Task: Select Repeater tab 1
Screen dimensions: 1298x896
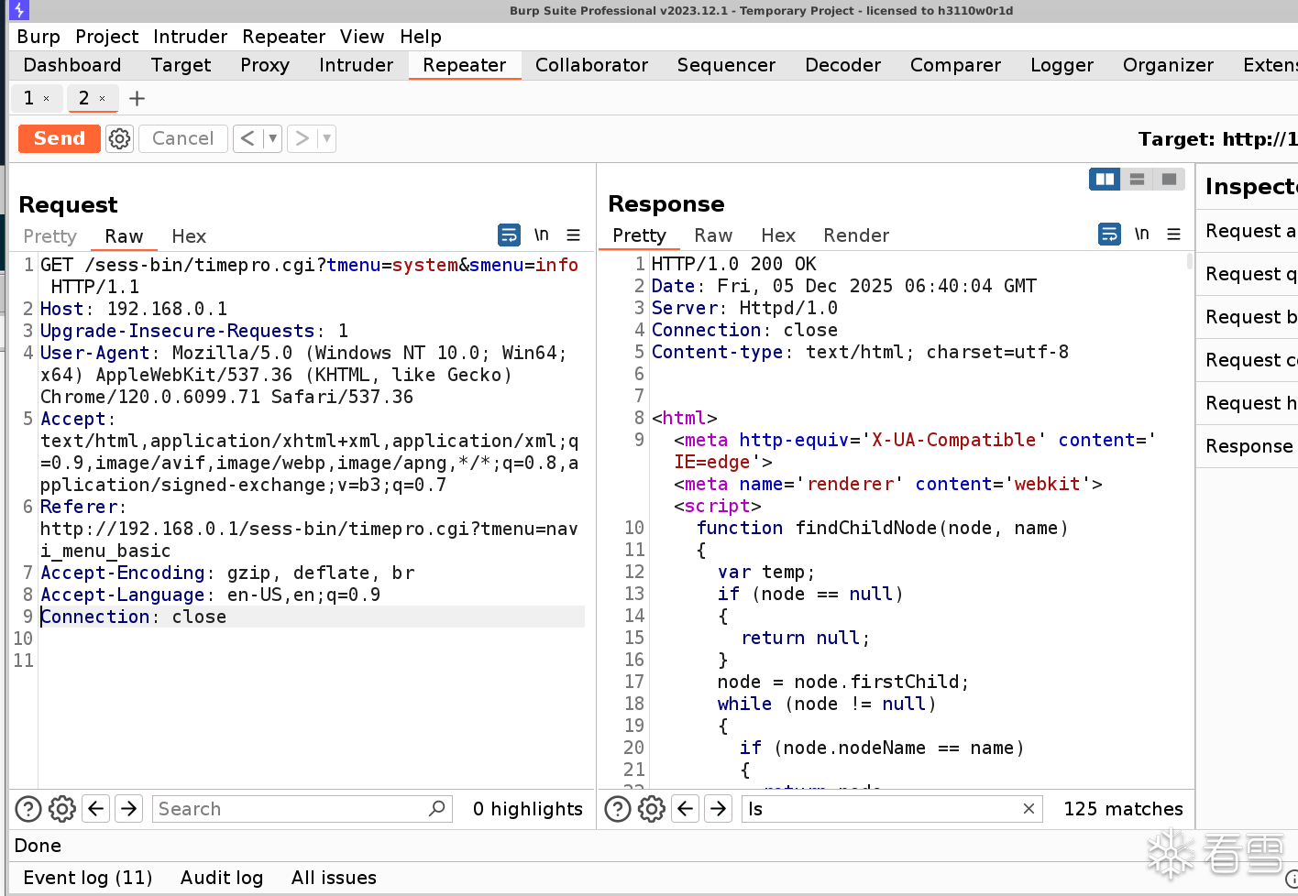Action: click(29, 98)
